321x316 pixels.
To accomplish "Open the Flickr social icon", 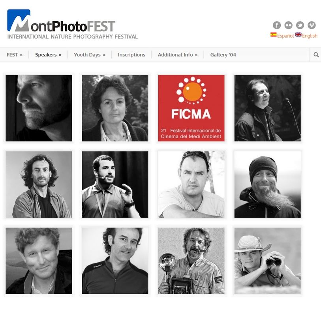I will (288, 25).
